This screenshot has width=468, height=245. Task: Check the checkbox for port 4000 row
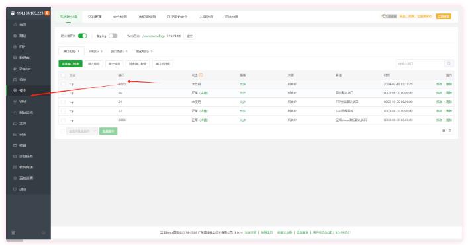tap(63, 85)
